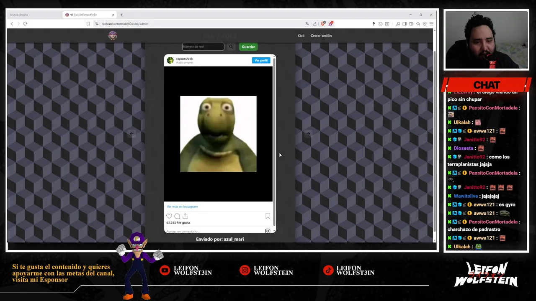Mute audio icon on the kick tab
This screenshot has height=301, width=536.
point(72,15)
